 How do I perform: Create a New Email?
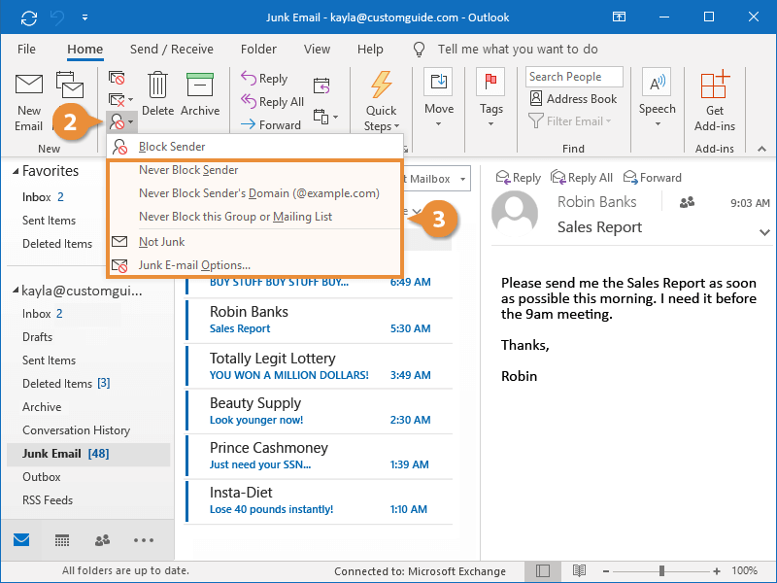pyautogui.click(x=29, y=103)
